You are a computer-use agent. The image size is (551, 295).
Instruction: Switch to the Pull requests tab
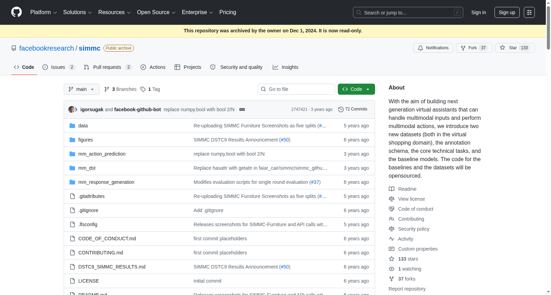point(108,67)
